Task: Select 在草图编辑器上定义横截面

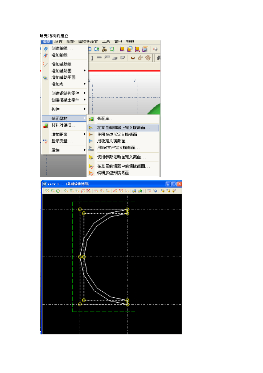Action: tap(123, 128)
